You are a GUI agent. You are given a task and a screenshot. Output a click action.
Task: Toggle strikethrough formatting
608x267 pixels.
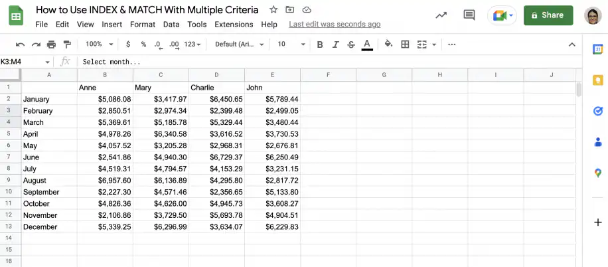click(351, 44)
